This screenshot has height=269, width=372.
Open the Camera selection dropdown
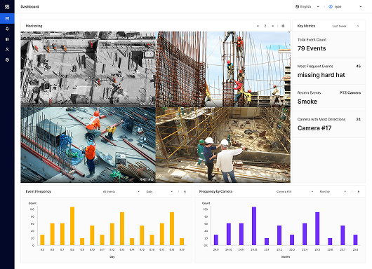[x=295, y=191]
